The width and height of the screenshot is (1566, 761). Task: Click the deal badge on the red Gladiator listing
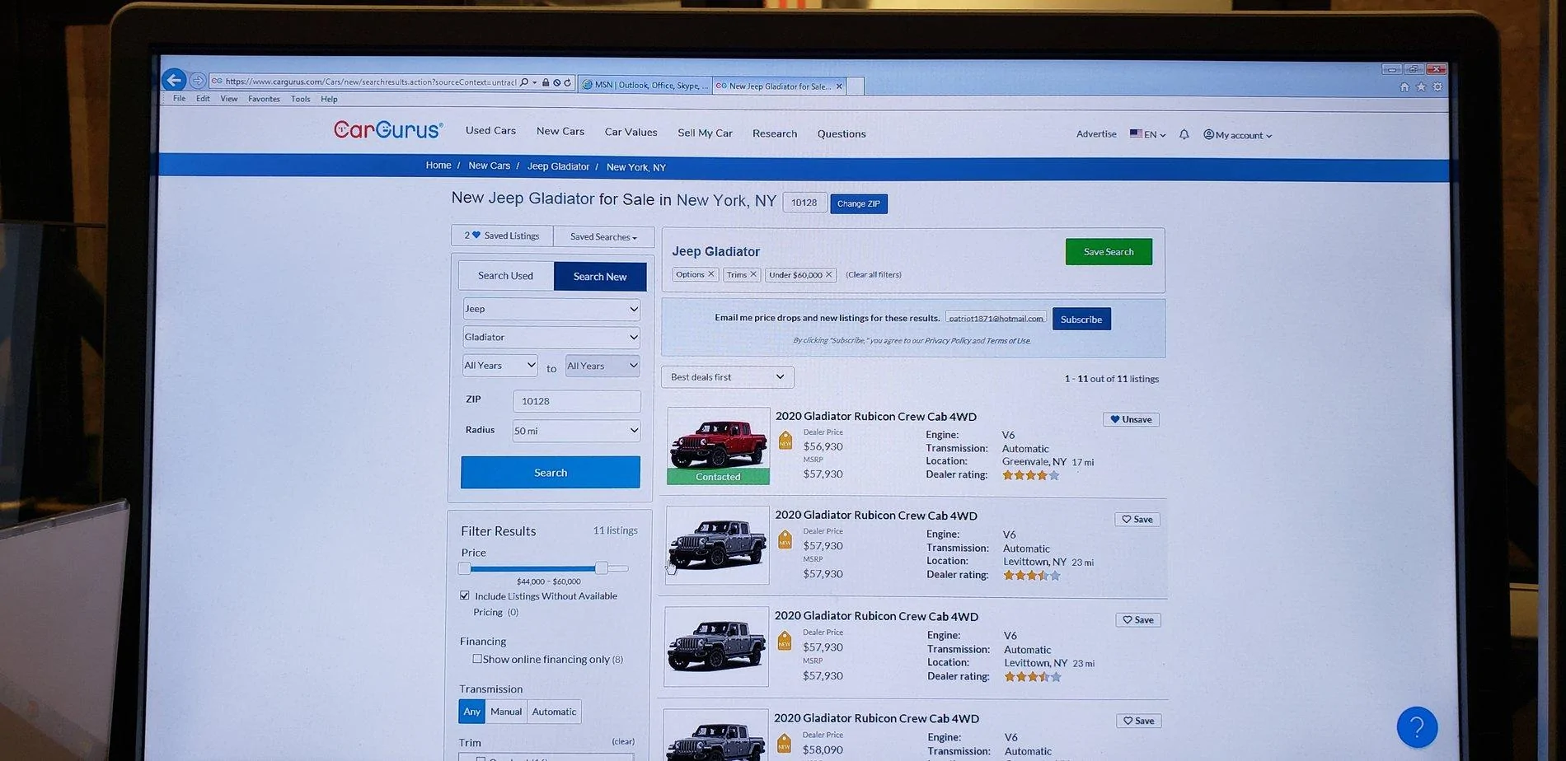point(785,440)
